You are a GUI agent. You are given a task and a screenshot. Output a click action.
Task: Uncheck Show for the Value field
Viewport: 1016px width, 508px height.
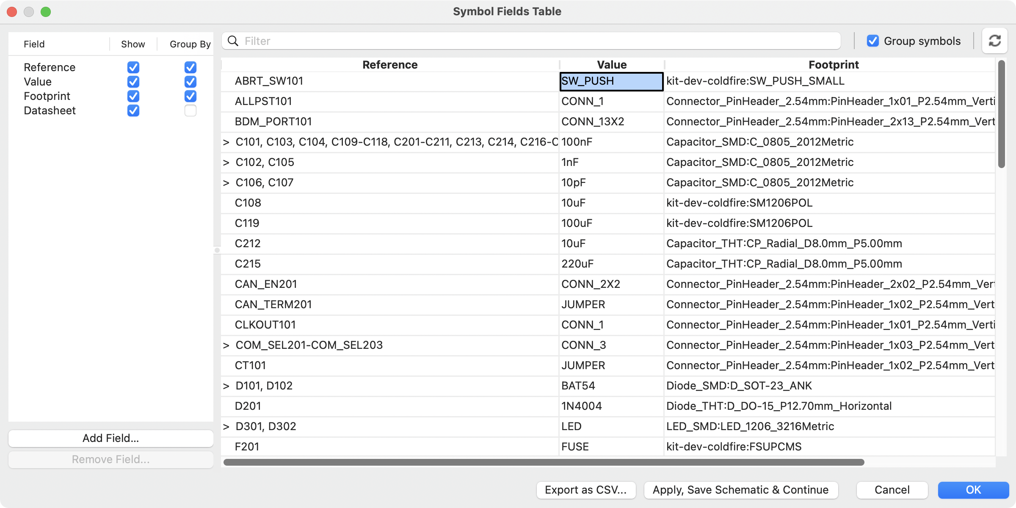[x=133, y=82]
